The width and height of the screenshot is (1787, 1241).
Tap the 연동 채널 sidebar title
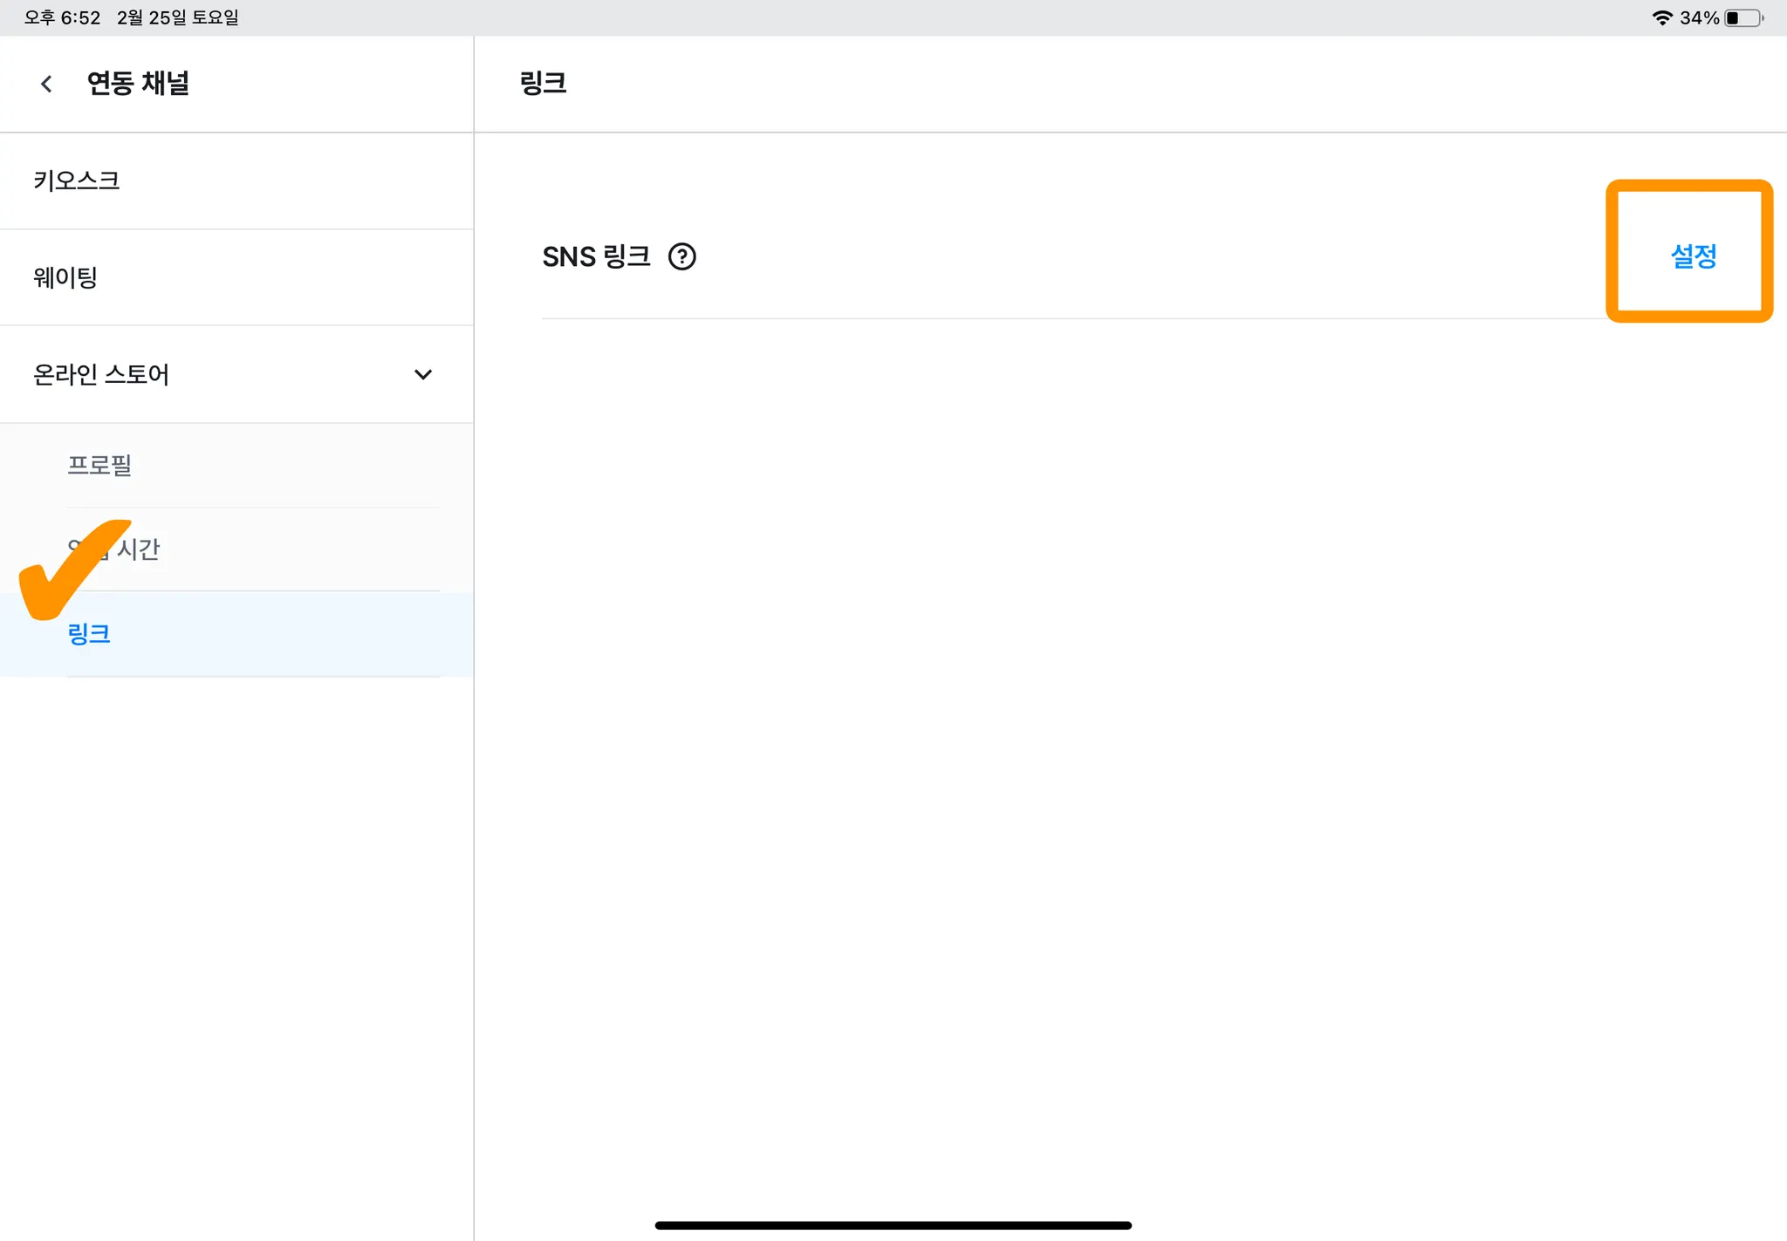(138, 84)
